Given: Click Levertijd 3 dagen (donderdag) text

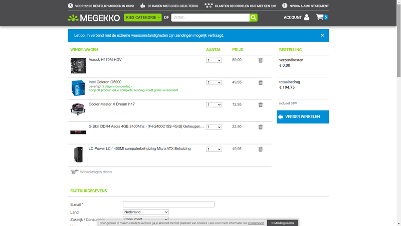Looking at the screenshot, I should pyautogui.click(x=110, y=86).
